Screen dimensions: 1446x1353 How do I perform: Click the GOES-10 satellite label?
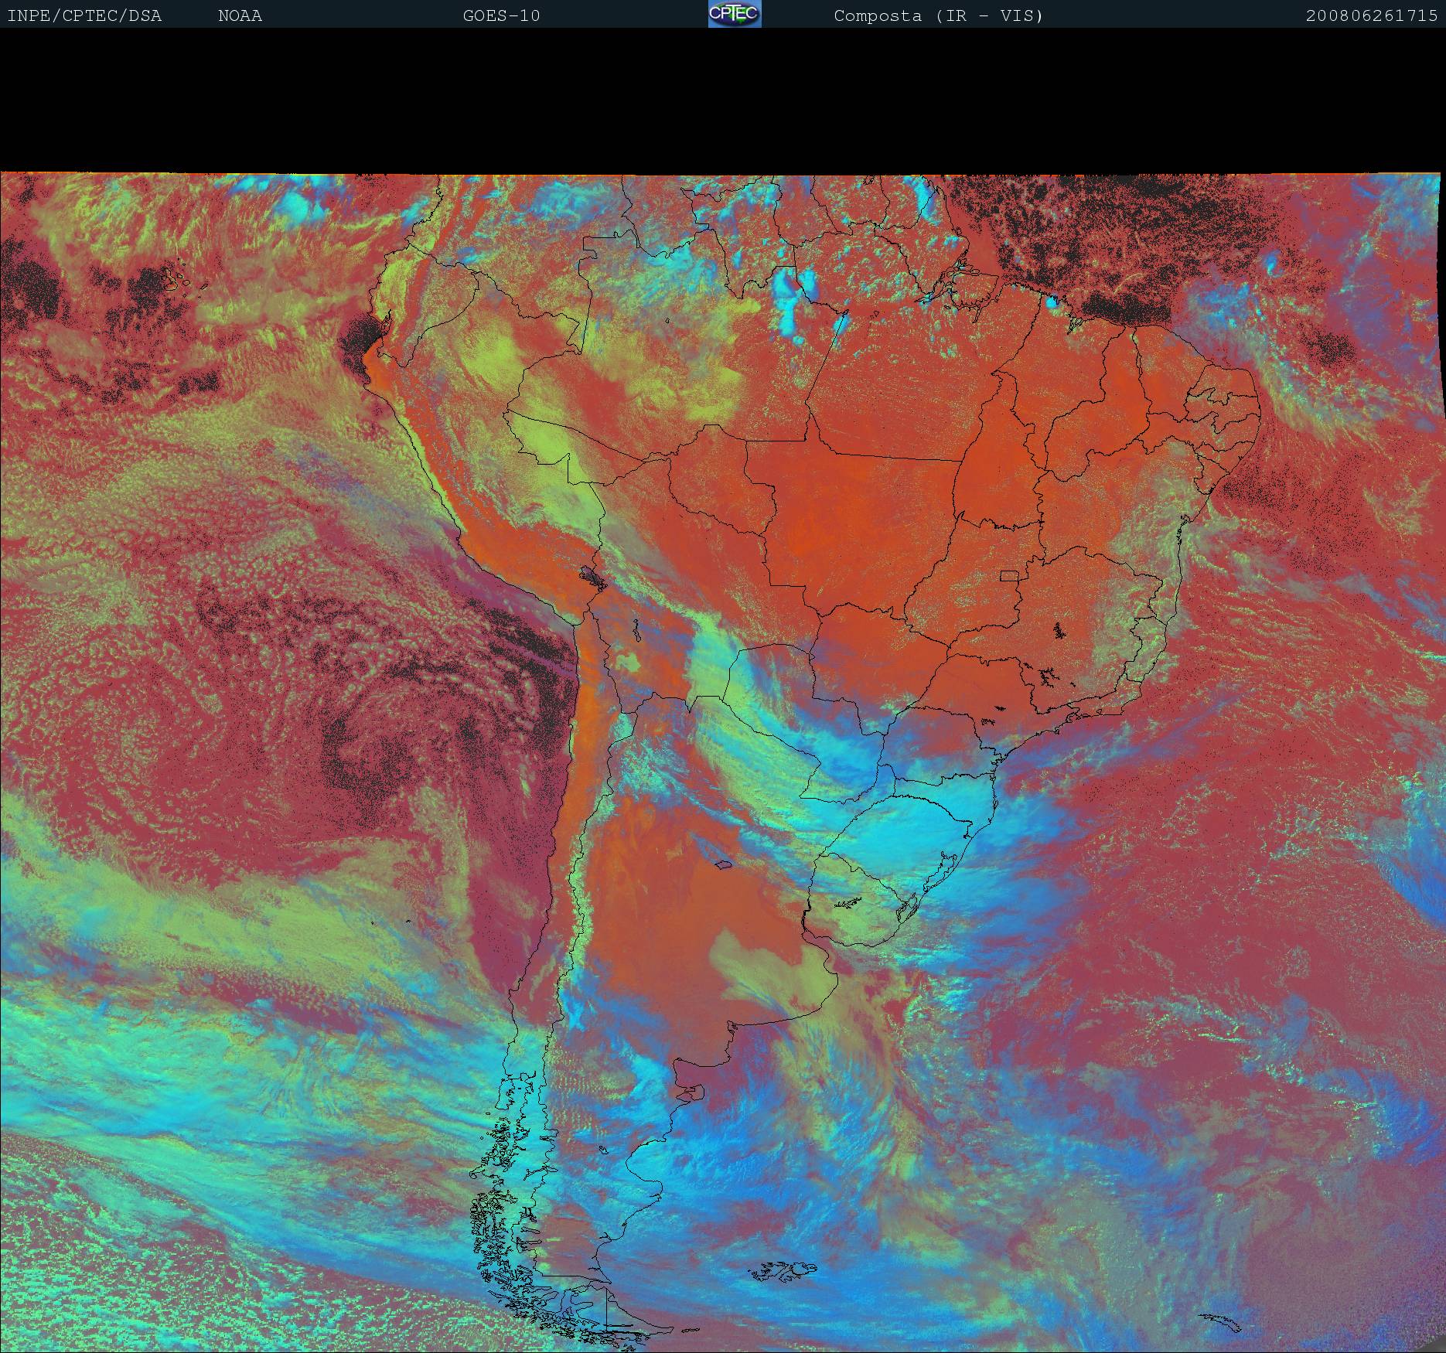click(501, 15)
